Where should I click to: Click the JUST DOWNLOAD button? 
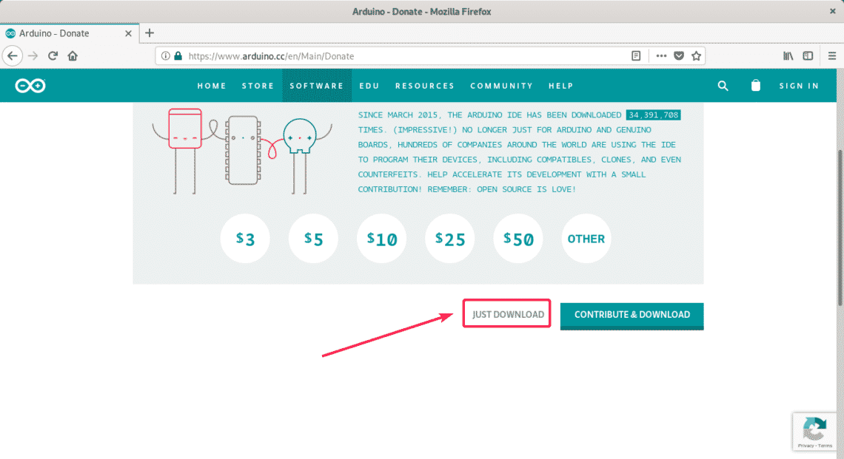[x=507, y=314]
